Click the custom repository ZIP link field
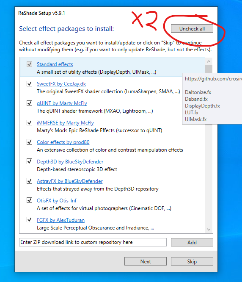Image resolution: width=242 pixels, height=282 pixels. [93, 242]
